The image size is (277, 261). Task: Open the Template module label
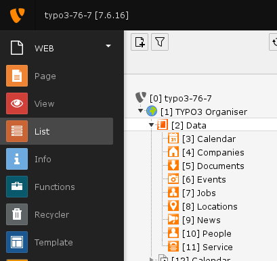54,243
